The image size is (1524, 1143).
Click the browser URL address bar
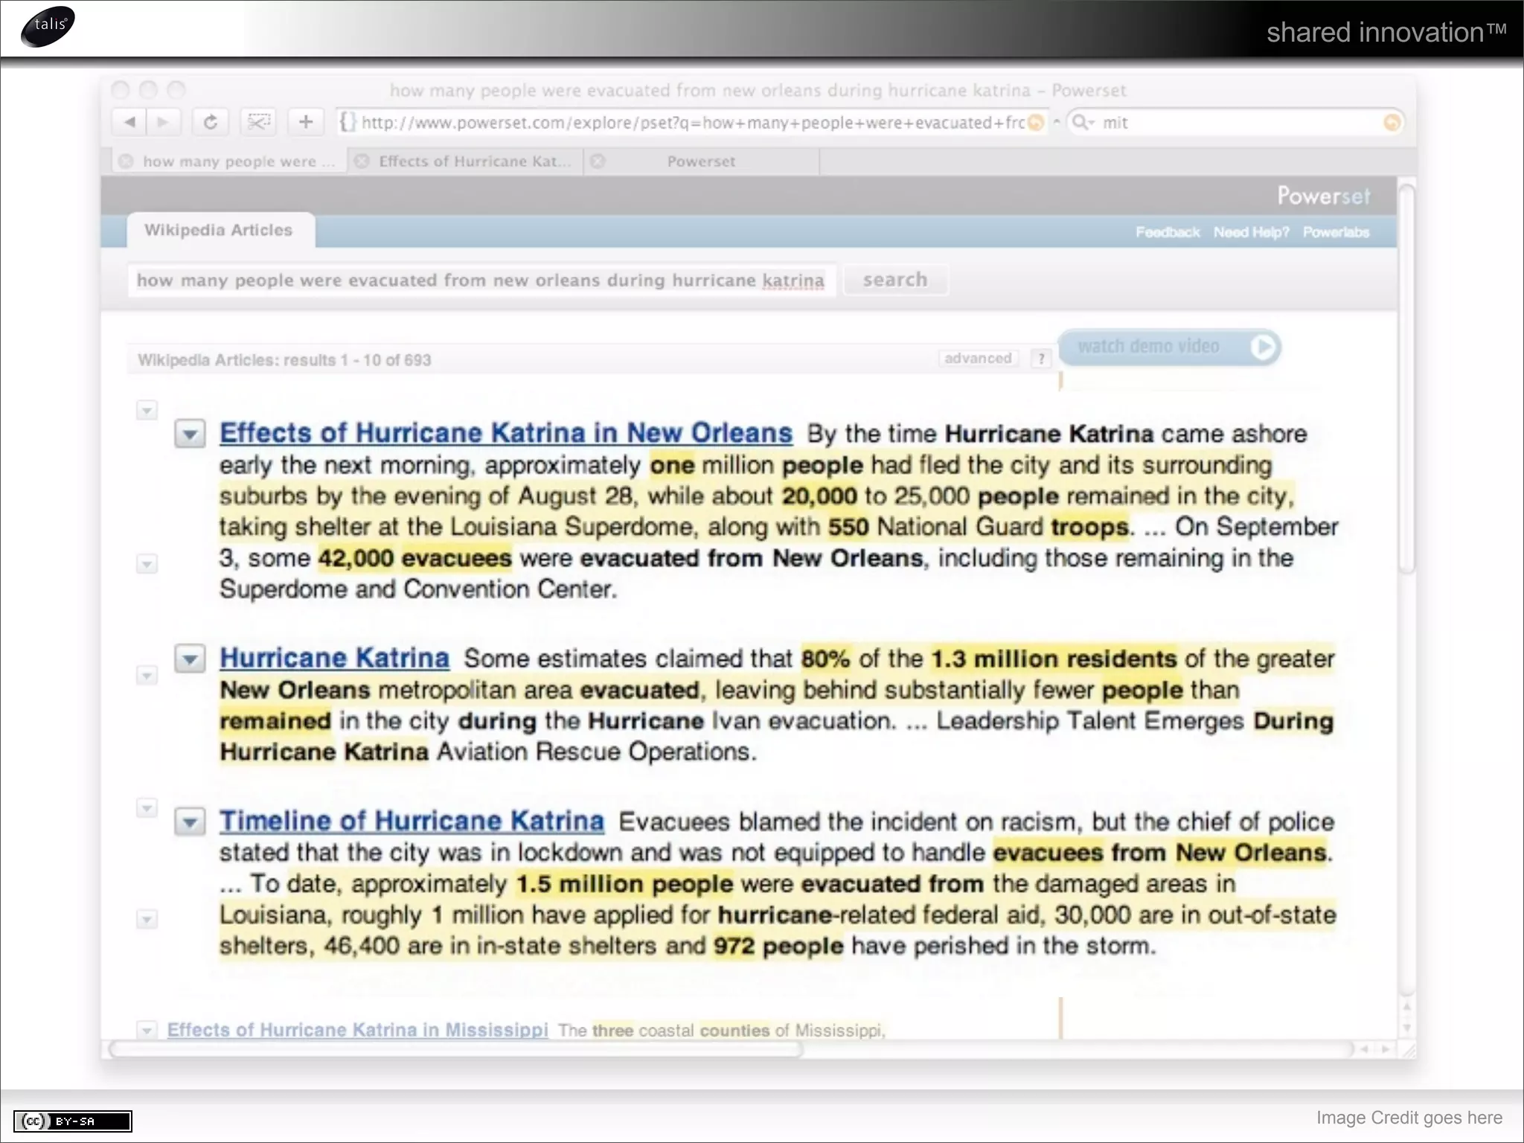(x=692, y=123)
